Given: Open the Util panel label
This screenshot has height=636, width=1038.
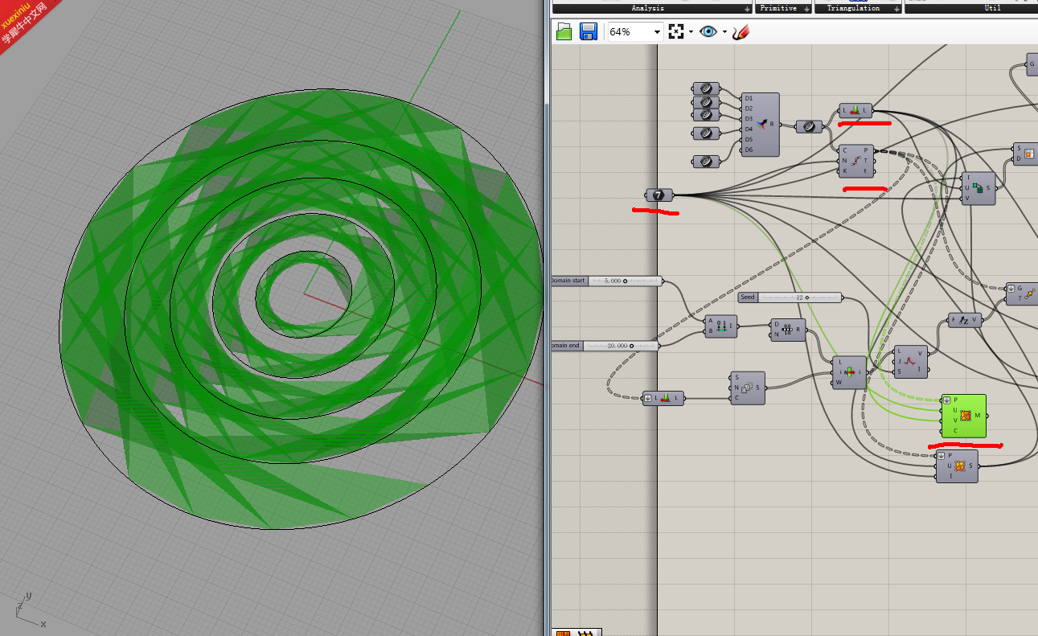Looking at the screenshot, I should point(992,8).
